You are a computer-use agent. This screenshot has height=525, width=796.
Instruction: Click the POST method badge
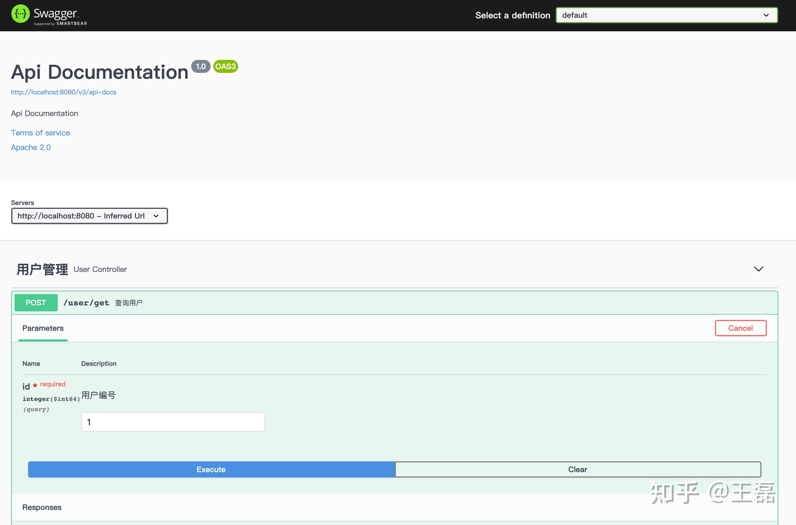(x=36, y=303)
